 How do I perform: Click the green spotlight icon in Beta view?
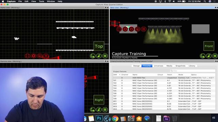coord(209,56)
